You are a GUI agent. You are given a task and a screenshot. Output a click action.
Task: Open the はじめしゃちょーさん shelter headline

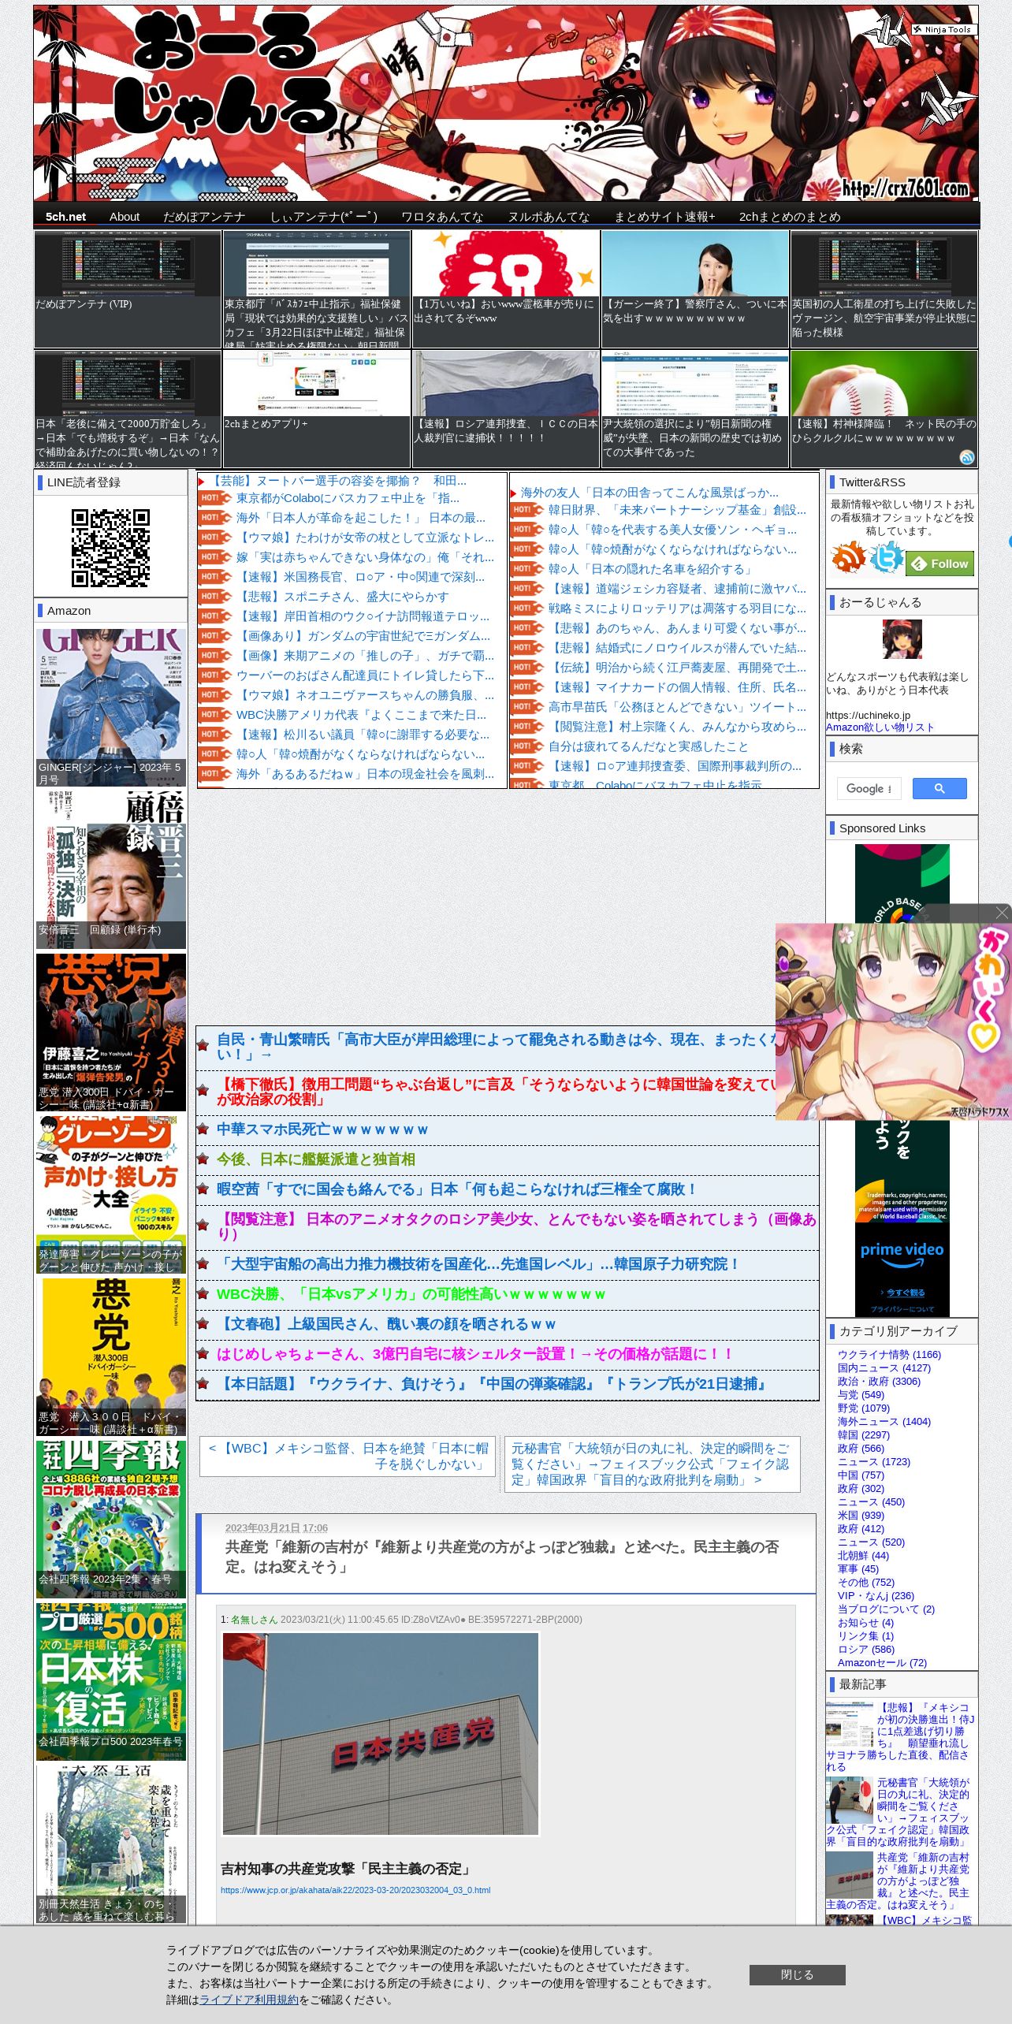(x=476, y=1354)
